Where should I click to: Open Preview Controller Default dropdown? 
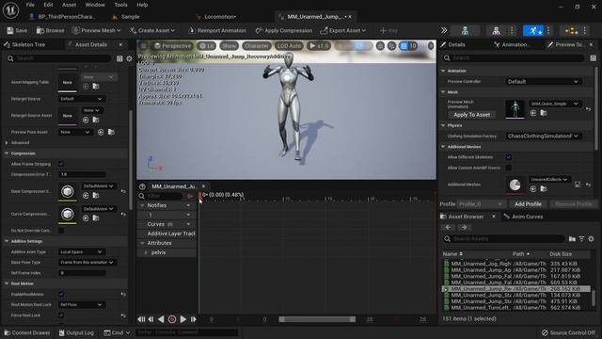point(544,82)
